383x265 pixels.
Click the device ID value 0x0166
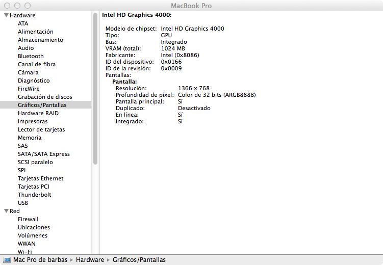pyautogui.click(x=171, y=62)
